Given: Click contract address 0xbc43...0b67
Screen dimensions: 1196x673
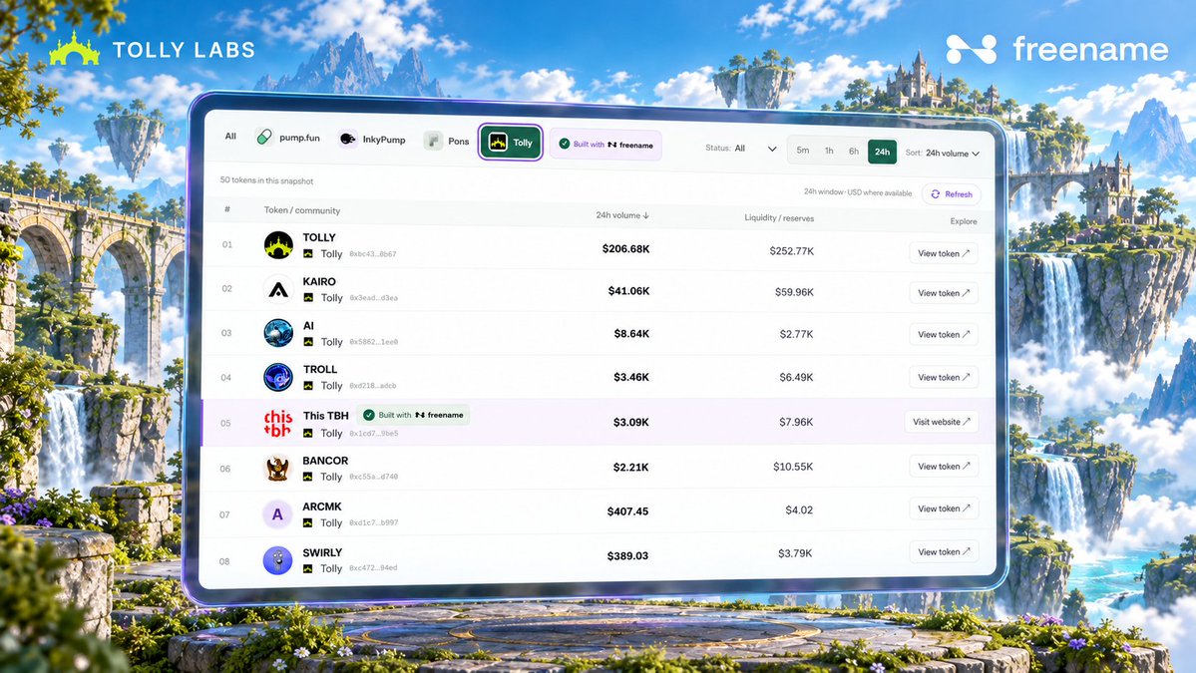Looking at the screenshot, I should pyautogui.click(x=372, y=254).
